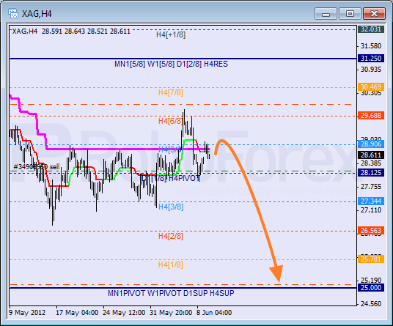Click the 27.344 level price tag
The image size is (393, 326).
(x=371, y=201)
